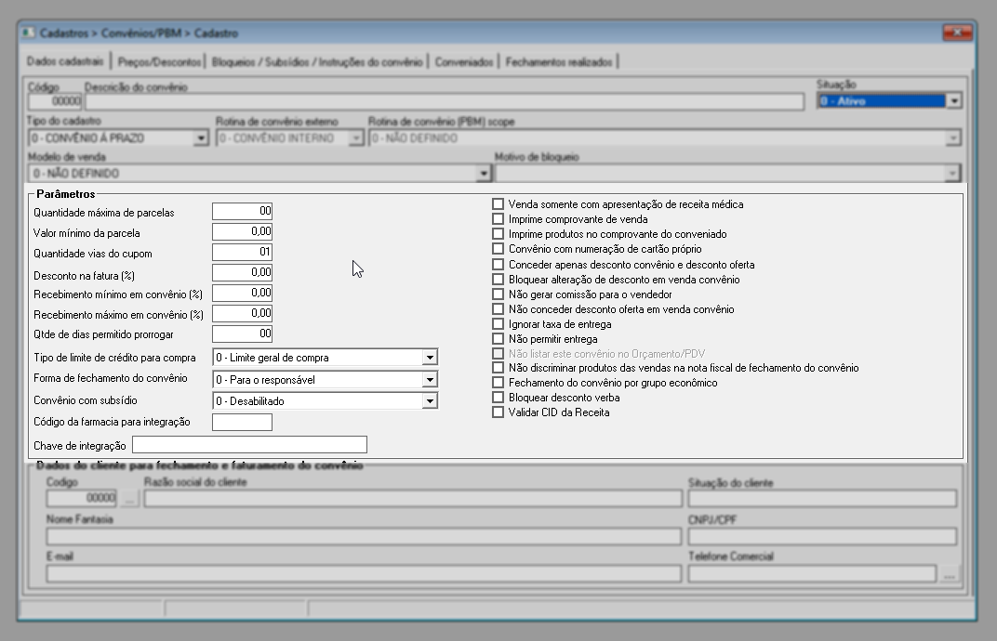This screenshot has width=997, height=641.
Task: Select the Desconto na fatura (%) field
Action: tap(242, 272)
